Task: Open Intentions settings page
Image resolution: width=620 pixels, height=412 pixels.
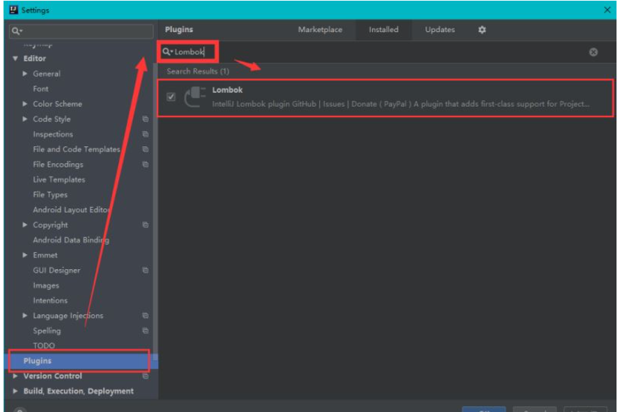Action: tap(50, 300)
